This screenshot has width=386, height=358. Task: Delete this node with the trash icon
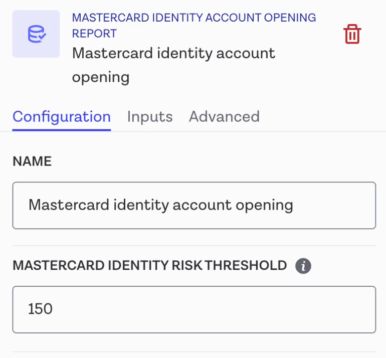(352, 34)
